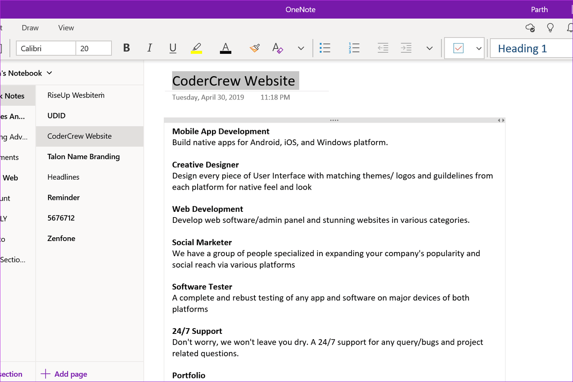Open the View tab
This screenshot has width=573, height=382.
tap(66, 28)
